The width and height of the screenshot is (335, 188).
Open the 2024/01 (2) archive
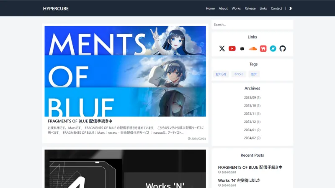tap(253, 130)
